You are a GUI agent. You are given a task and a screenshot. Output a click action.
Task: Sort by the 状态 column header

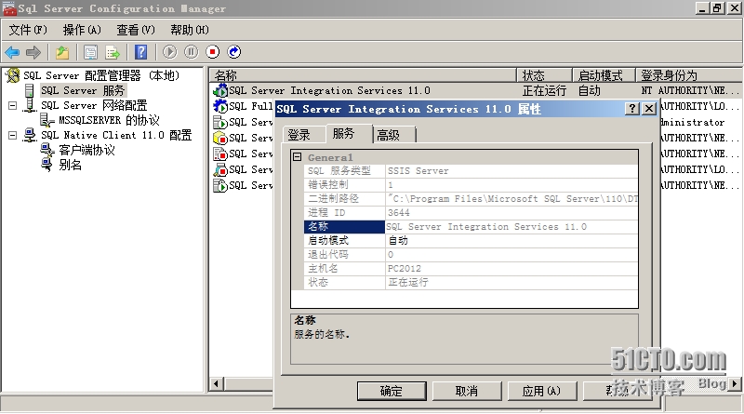[545, 75]
